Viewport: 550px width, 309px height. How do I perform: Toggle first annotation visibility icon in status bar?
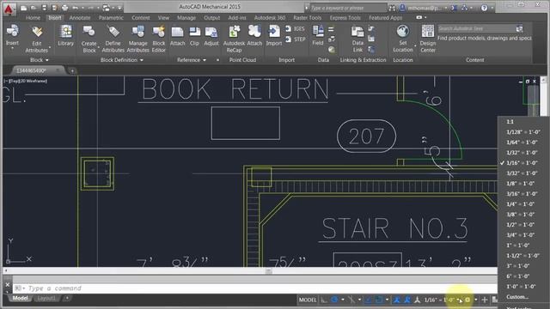tap(397, 300)
